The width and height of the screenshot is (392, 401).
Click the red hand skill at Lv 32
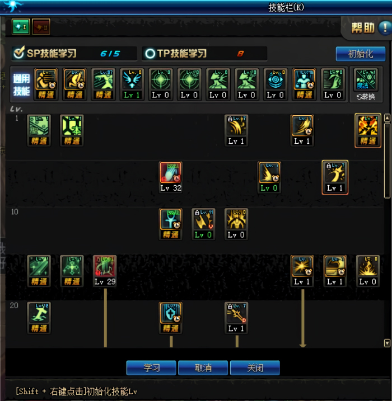(x=171, y=177)
